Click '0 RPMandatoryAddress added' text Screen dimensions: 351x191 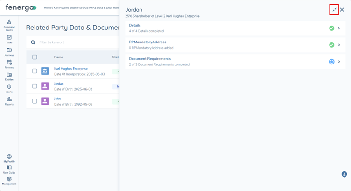pos(151,48)
